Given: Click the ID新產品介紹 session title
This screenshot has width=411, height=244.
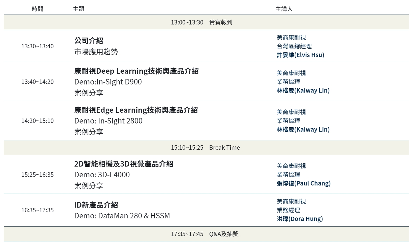Looking at the screenshot, I should coord(96,205).
